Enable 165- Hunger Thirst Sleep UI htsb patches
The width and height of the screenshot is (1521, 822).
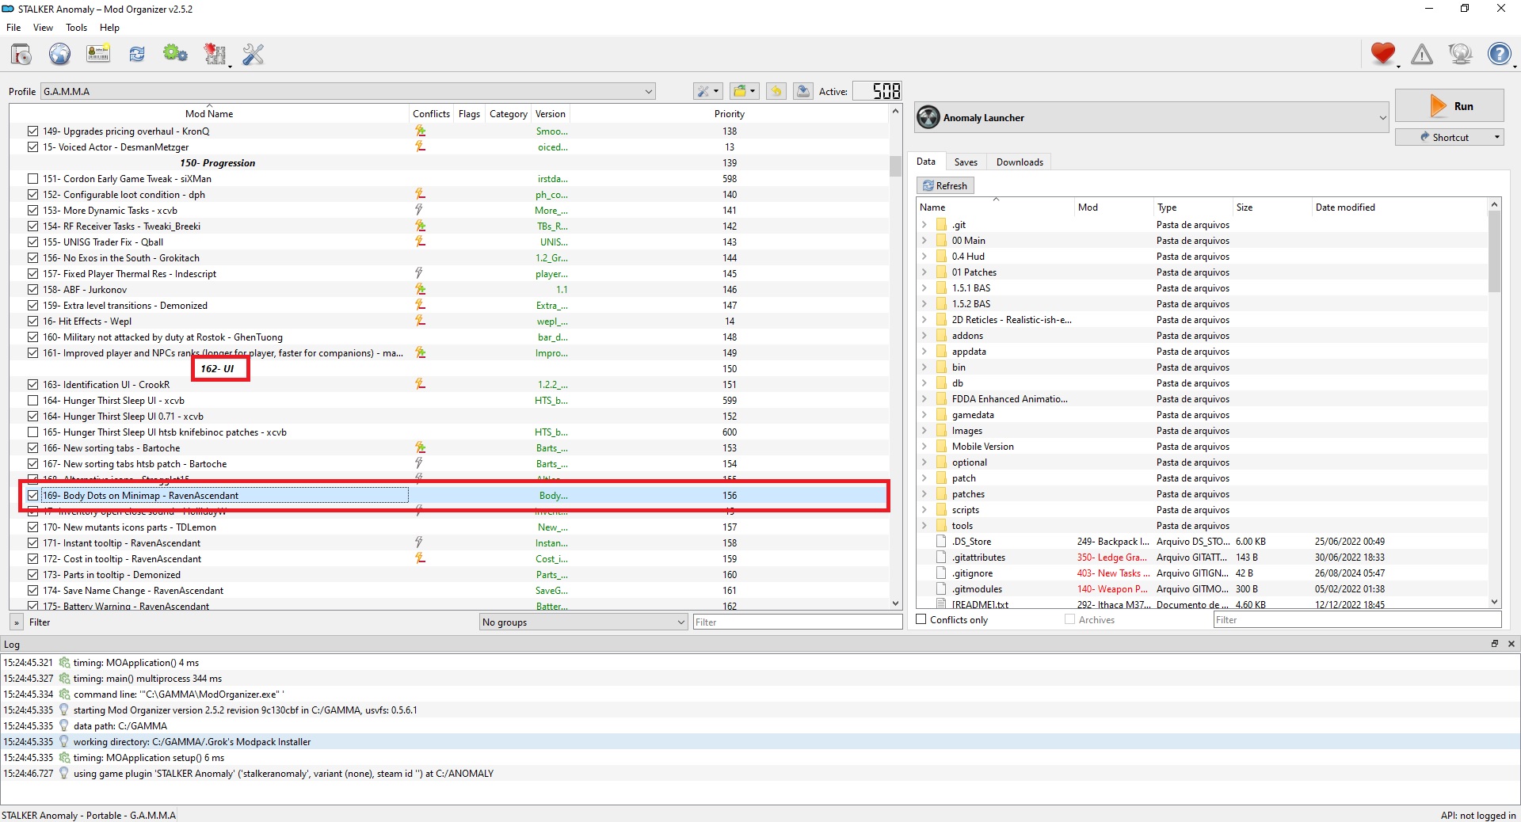point(32,432)
